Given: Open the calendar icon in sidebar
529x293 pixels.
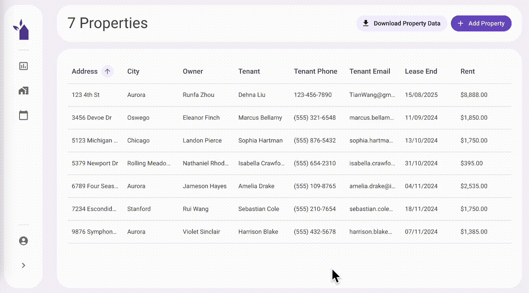Looking at the screenshot, I should [24, 116].
